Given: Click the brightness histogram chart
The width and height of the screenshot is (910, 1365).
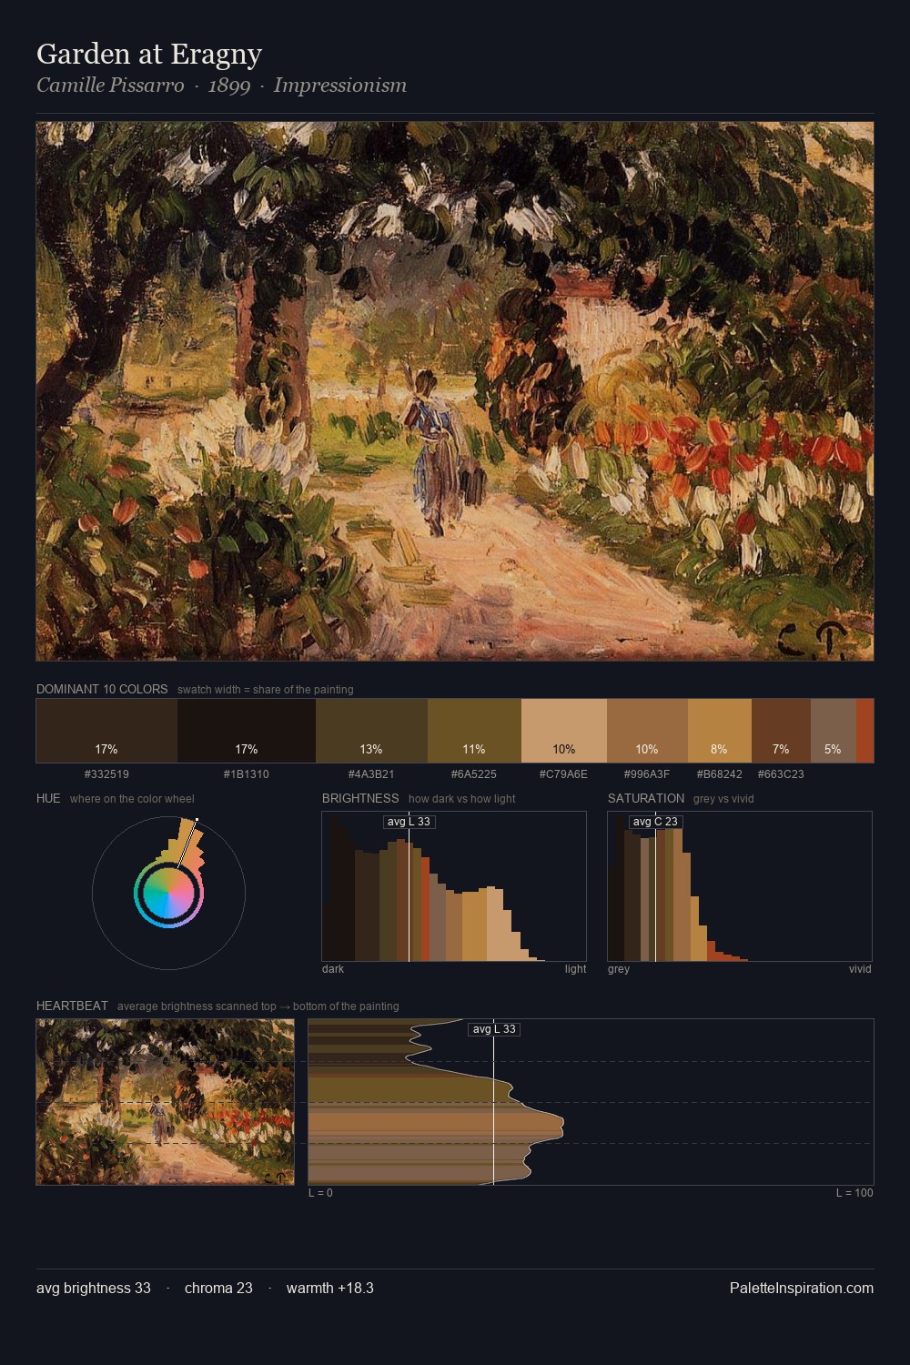Looking at the screenshot, I should [454, 886].
